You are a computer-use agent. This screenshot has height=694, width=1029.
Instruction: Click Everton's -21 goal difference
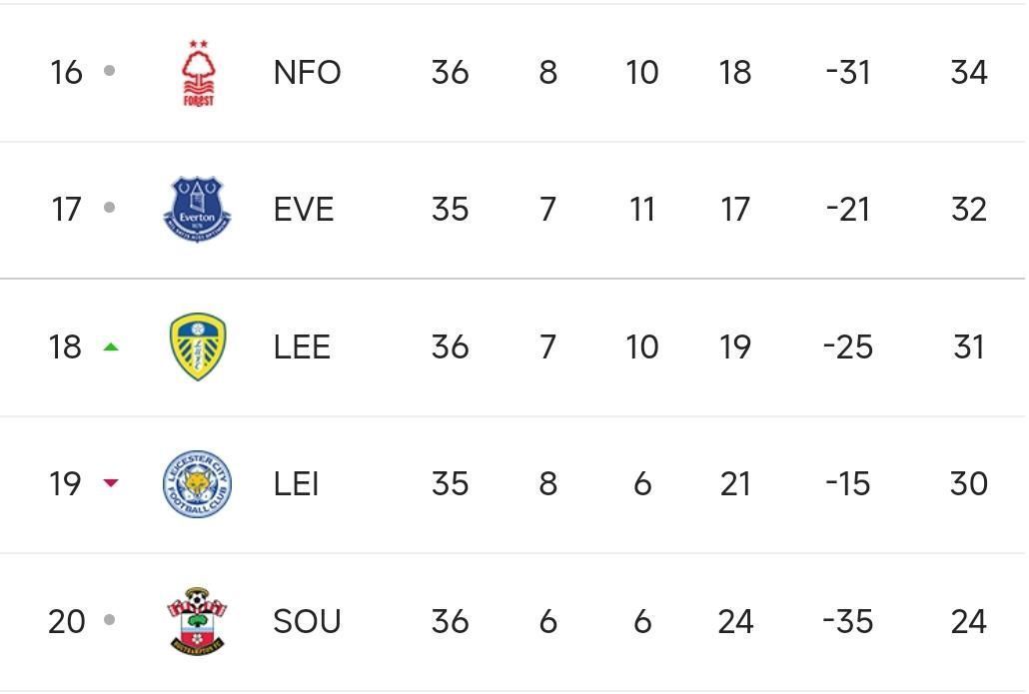tap(848, 210)
